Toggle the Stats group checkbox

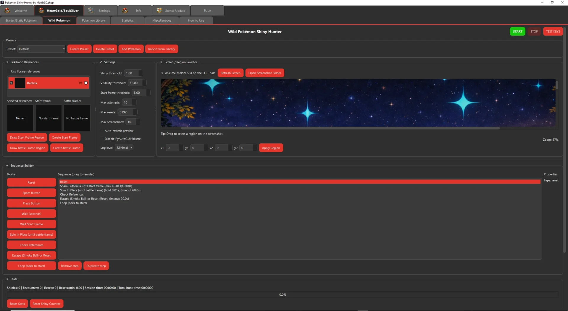[x=7, y=279]
